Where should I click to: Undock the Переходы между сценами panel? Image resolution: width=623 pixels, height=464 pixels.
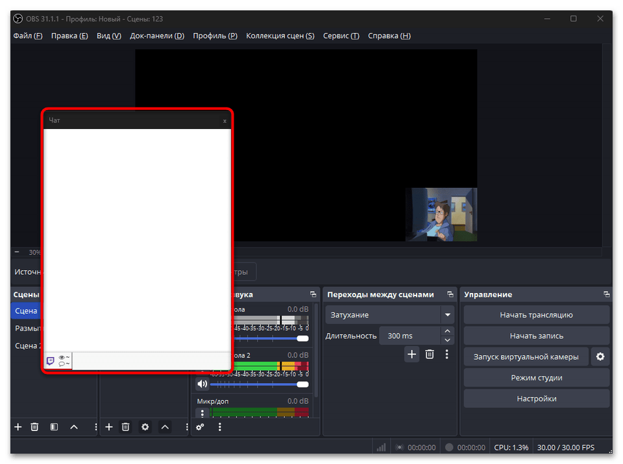point(450,294)
